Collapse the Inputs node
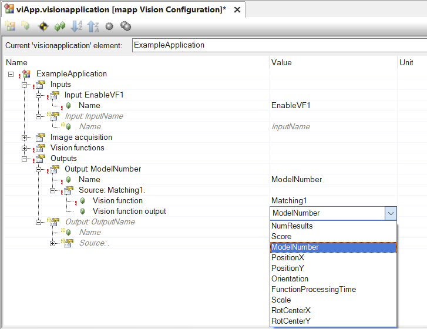The height and width of the screenshot is (329, 427). point(25,85)
